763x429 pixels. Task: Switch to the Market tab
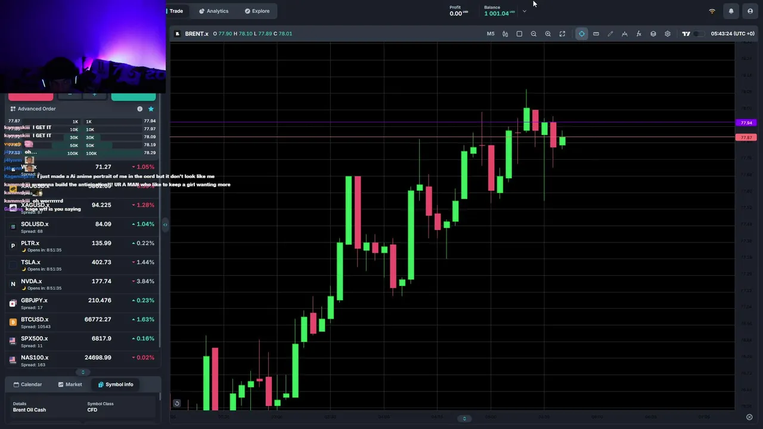(x=70, y=384)
